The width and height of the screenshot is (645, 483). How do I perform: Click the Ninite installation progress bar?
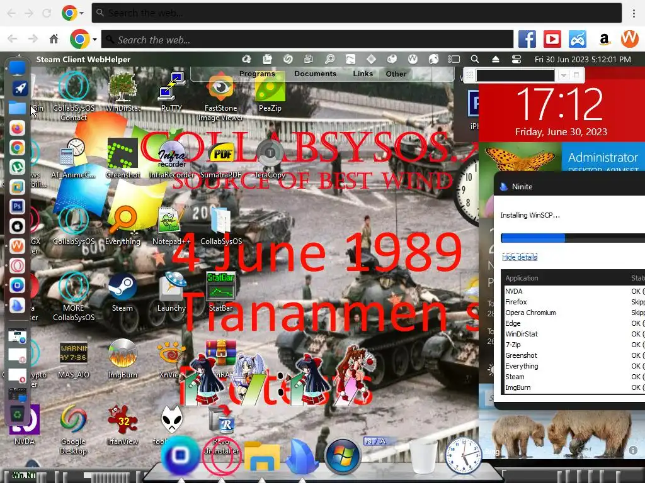tap(573, 238)
